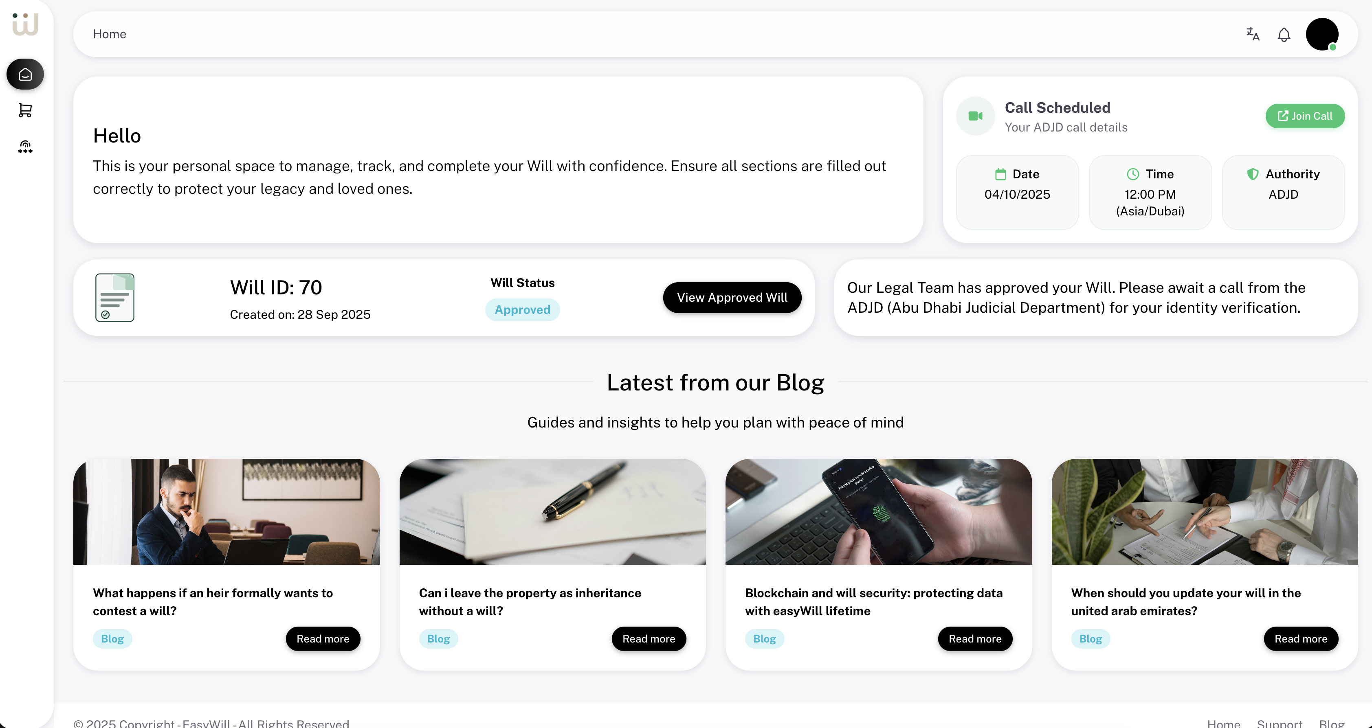Open the fingerprint password sidebar icon
The image size is (1372, 728).
tap(25, 147)
